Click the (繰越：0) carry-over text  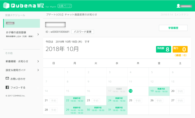[x=180, y=55]
